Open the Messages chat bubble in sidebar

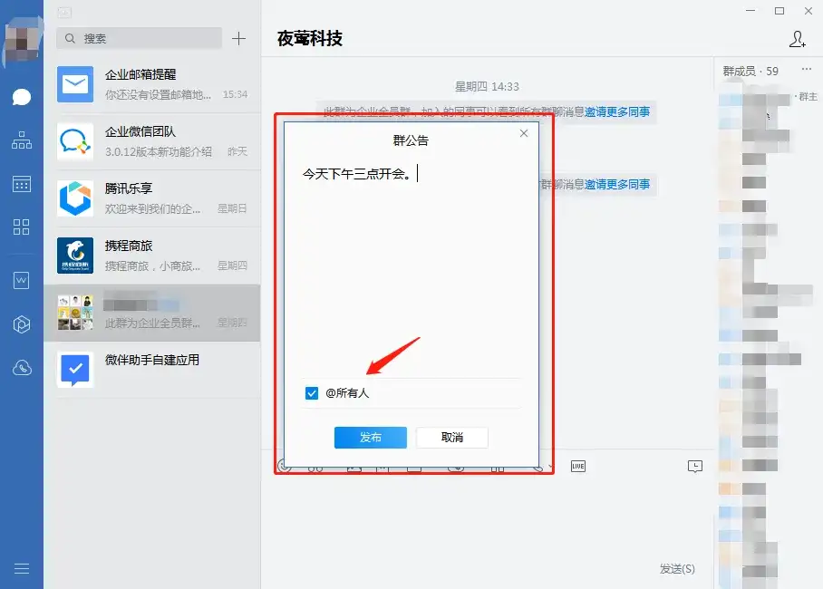22,98
